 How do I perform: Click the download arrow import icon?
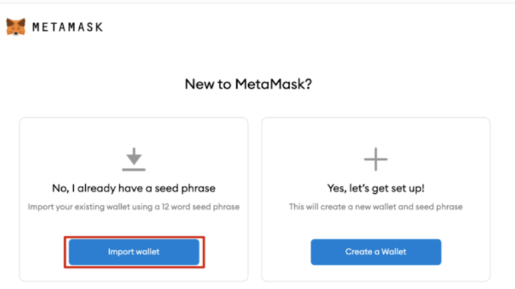tap(134, 157)
